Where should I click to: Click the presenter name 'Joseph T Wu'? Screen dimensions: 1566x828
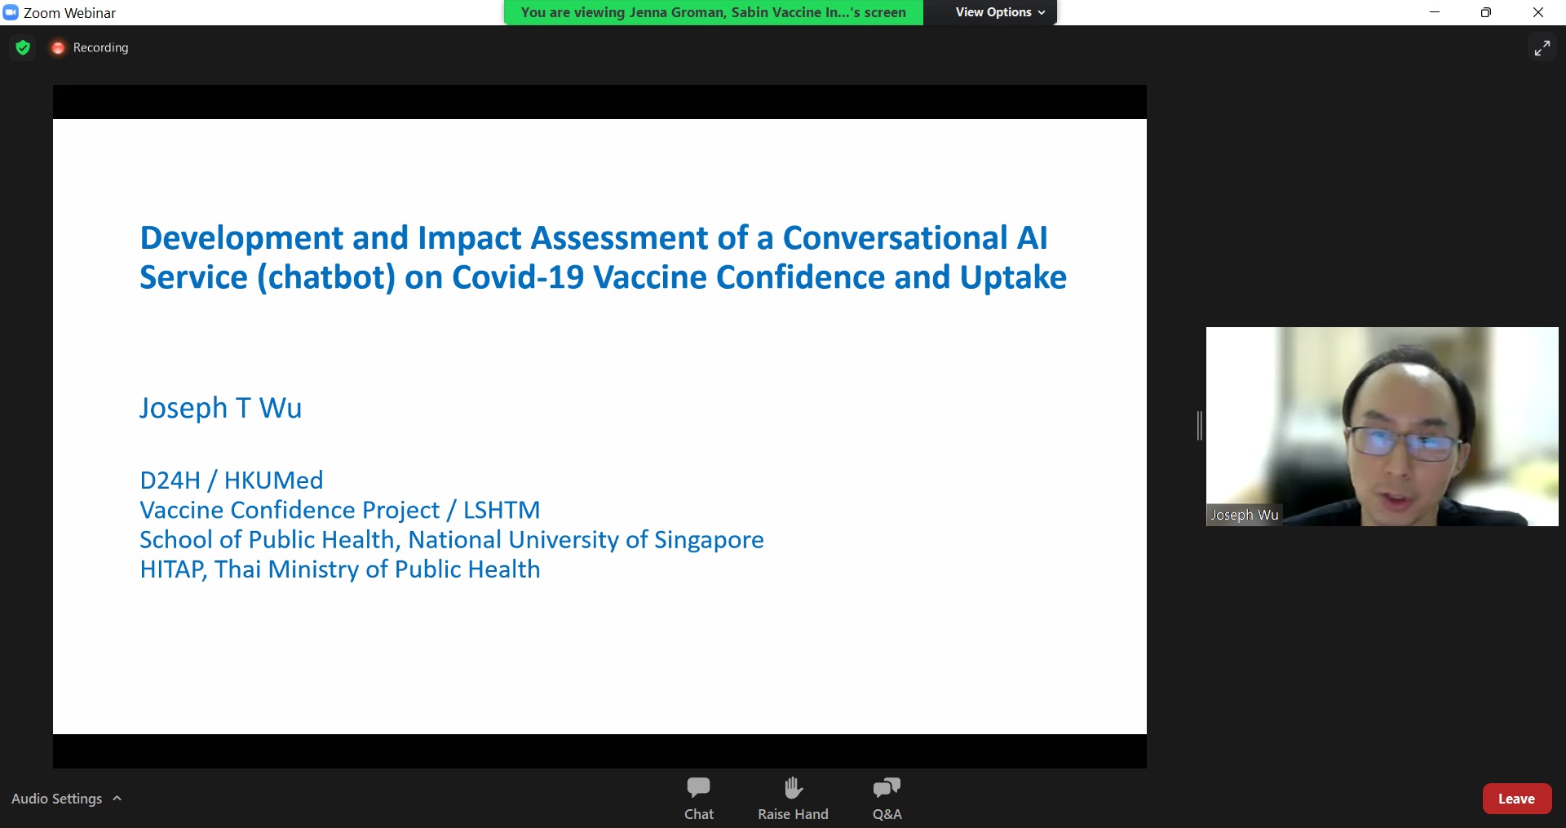tap(220, 407)
